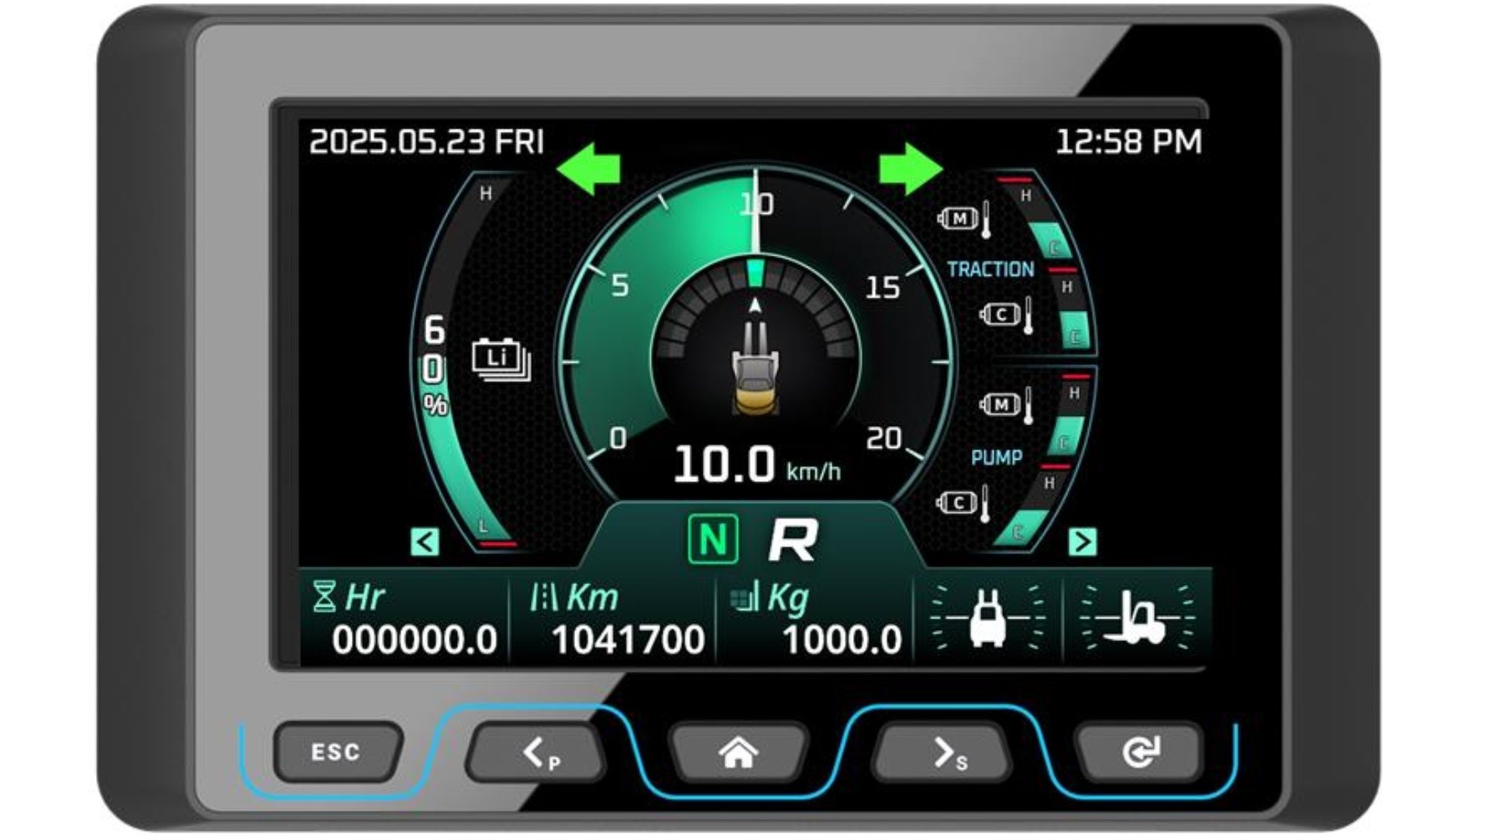This screenshot has width=1488, height=837.
Task: Click the traction controller temperature icon
Action: pyautogui.click(x=1007, y=315)
